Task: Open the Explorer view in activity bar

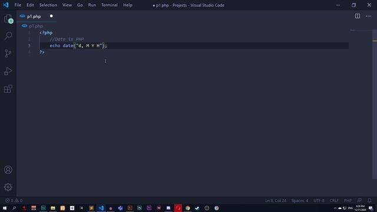Action: pyautogui.click(x=8, y=18)
